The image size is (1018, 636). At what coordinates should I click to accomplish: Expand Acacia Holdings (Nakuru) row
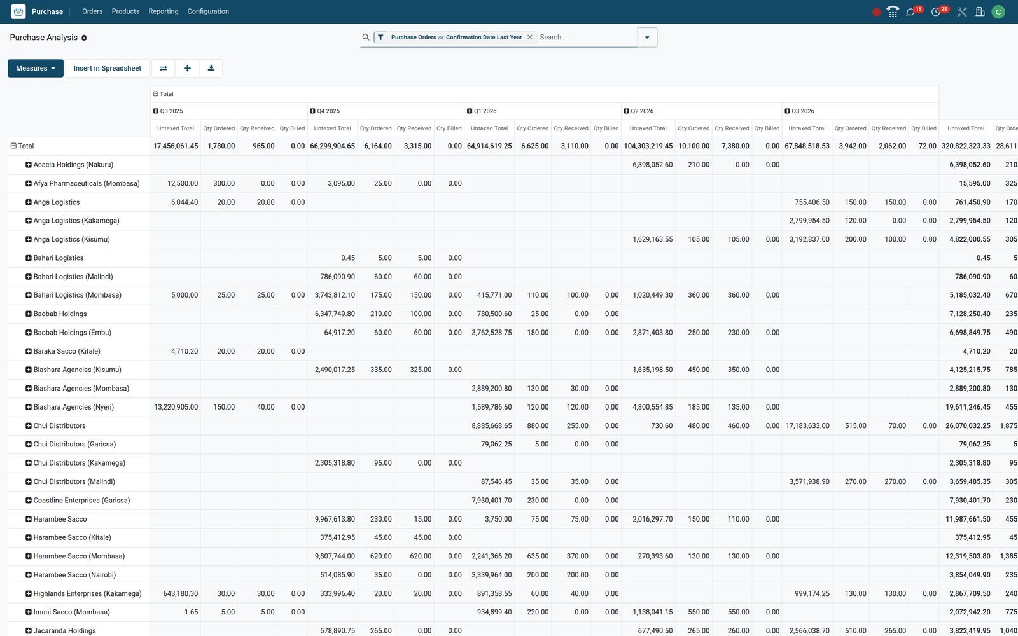[69, 165]
